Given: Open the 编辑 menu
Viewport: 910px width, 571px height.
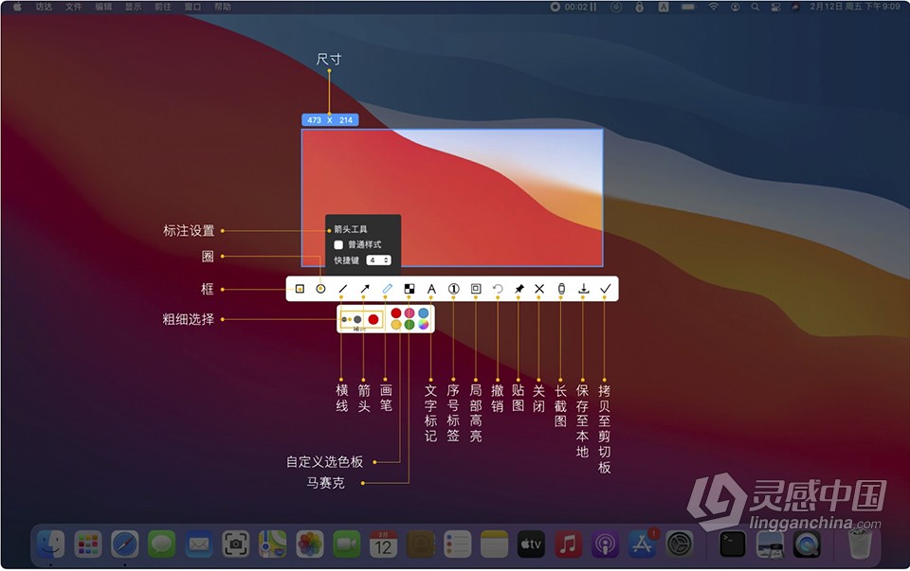Looking at the screenshot, I should tap(103, 7).
